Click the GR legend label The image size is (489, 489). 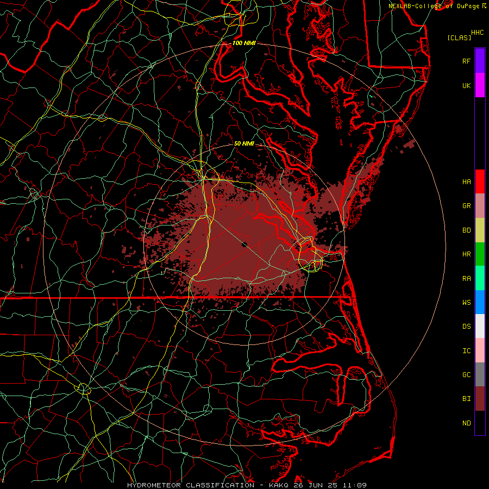coord(467,206)
